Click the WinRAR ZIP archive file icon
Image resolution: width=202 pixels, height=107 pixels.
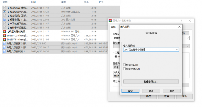4,32
